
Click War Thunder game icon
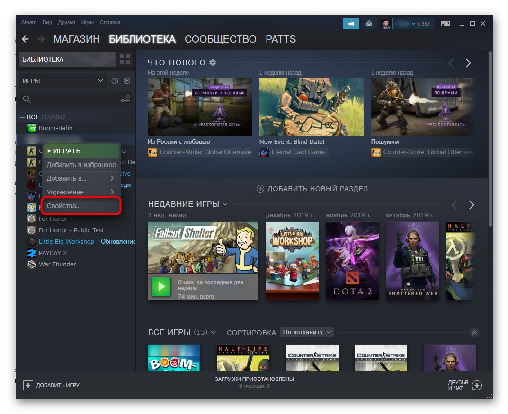(x=31, y=264)
